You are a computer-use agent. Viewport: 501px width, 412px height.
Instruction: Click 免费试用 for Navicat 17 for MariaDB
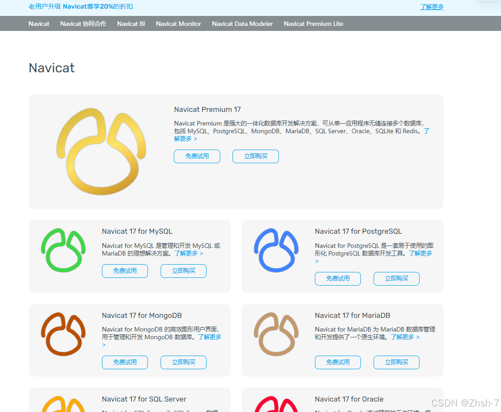tap(338, 362)
